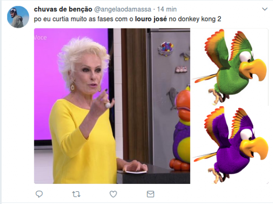
Task: Open the profile via the name chuvas de benção
Action: 63,9
